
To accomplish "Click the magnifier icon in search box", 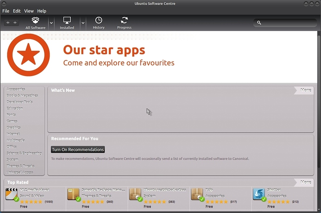I will [259, 23].
